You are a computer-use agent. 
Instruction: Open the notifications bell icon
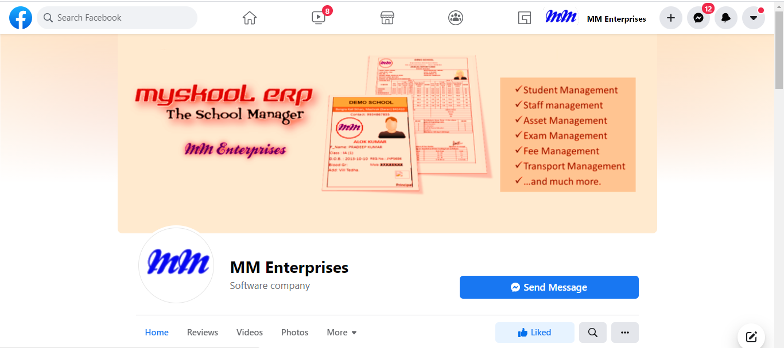point(726,18)
